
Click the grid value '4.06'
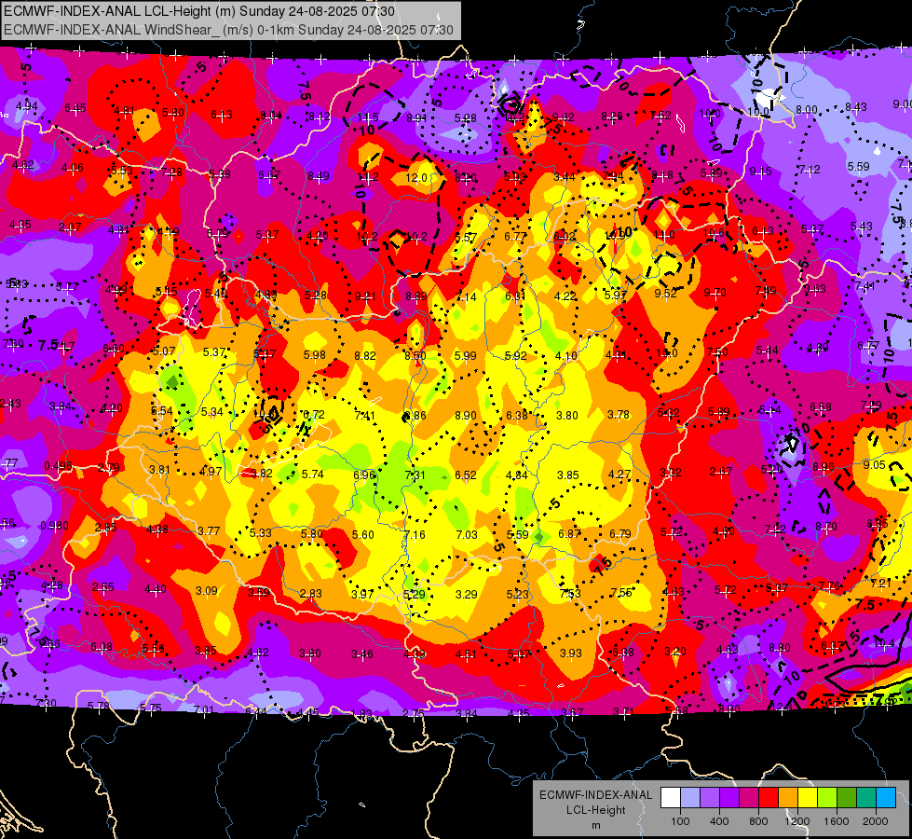[72, 168]
